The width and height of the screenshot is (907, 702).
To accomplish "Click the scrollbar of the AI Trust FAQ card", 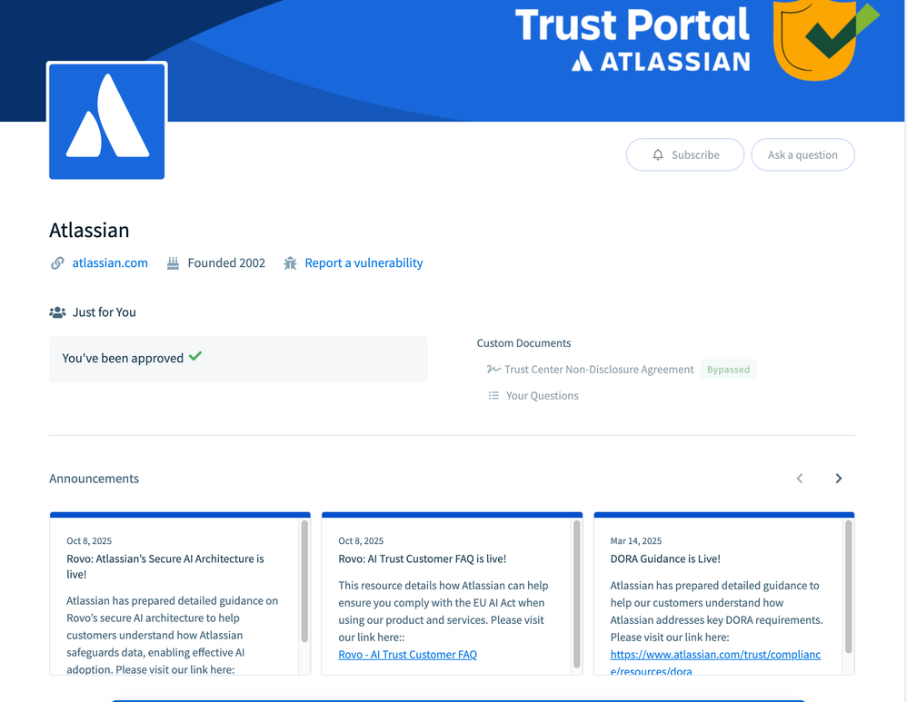I will (x=576, y=595).
